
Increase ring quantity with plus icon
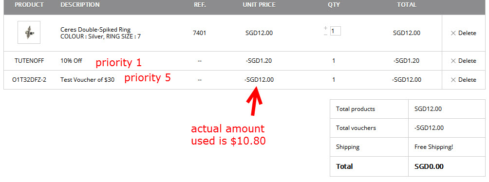tap(325, 28)
